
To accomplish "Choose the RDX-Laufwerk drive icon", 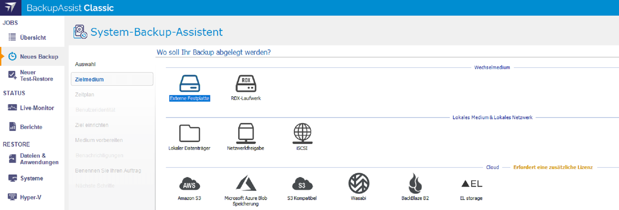I will pos(246,84).
